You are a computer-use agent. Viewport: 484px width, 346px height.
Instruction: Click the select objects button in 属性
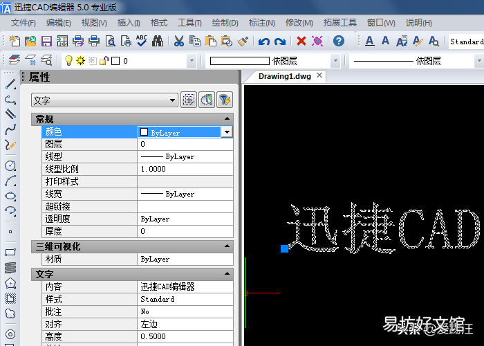(x=189, y=100)
